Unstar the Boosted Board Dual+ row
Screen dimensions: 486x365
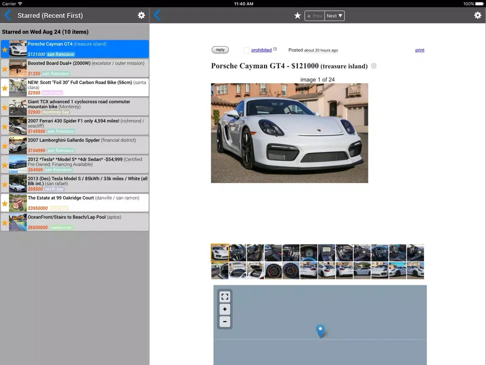(5, 69)
